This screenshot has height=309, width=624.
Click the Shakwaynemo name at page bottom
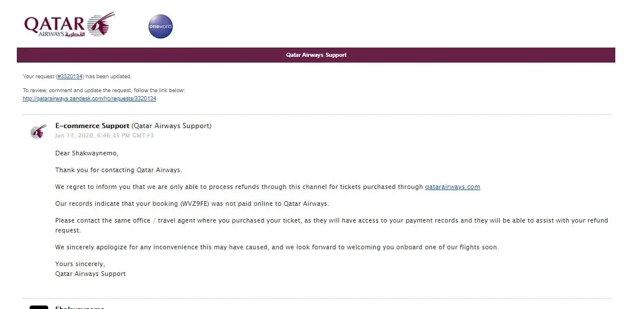(80, 307)
